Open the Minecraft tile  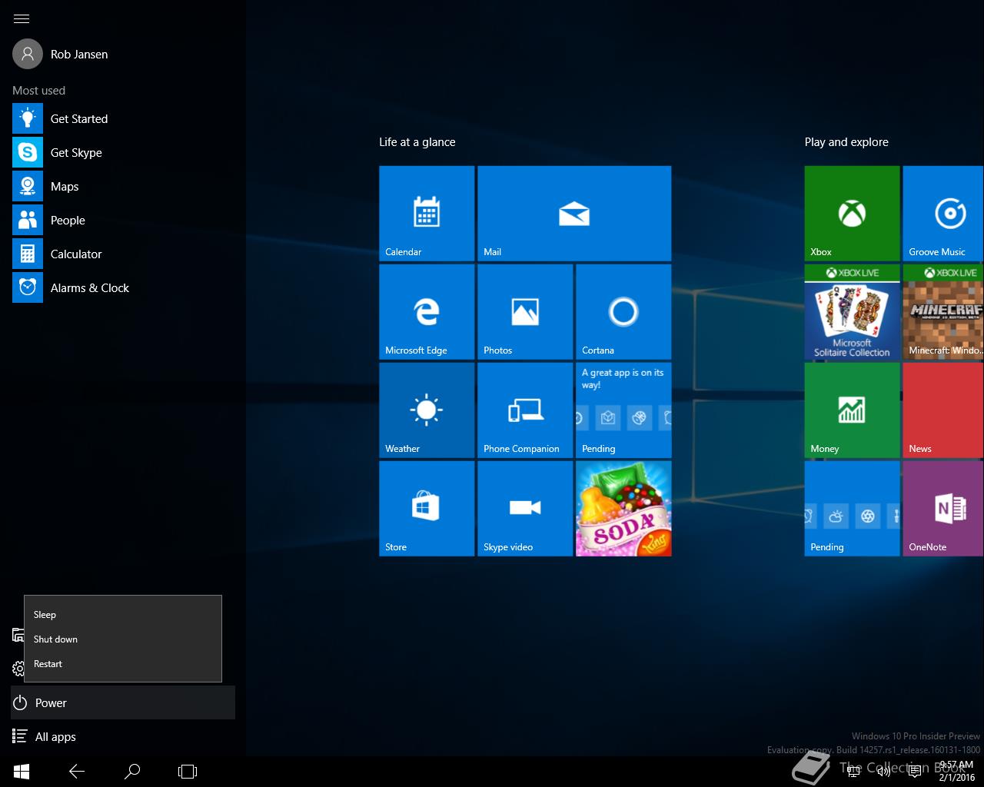pyautogui.click(x=943, y=312)
